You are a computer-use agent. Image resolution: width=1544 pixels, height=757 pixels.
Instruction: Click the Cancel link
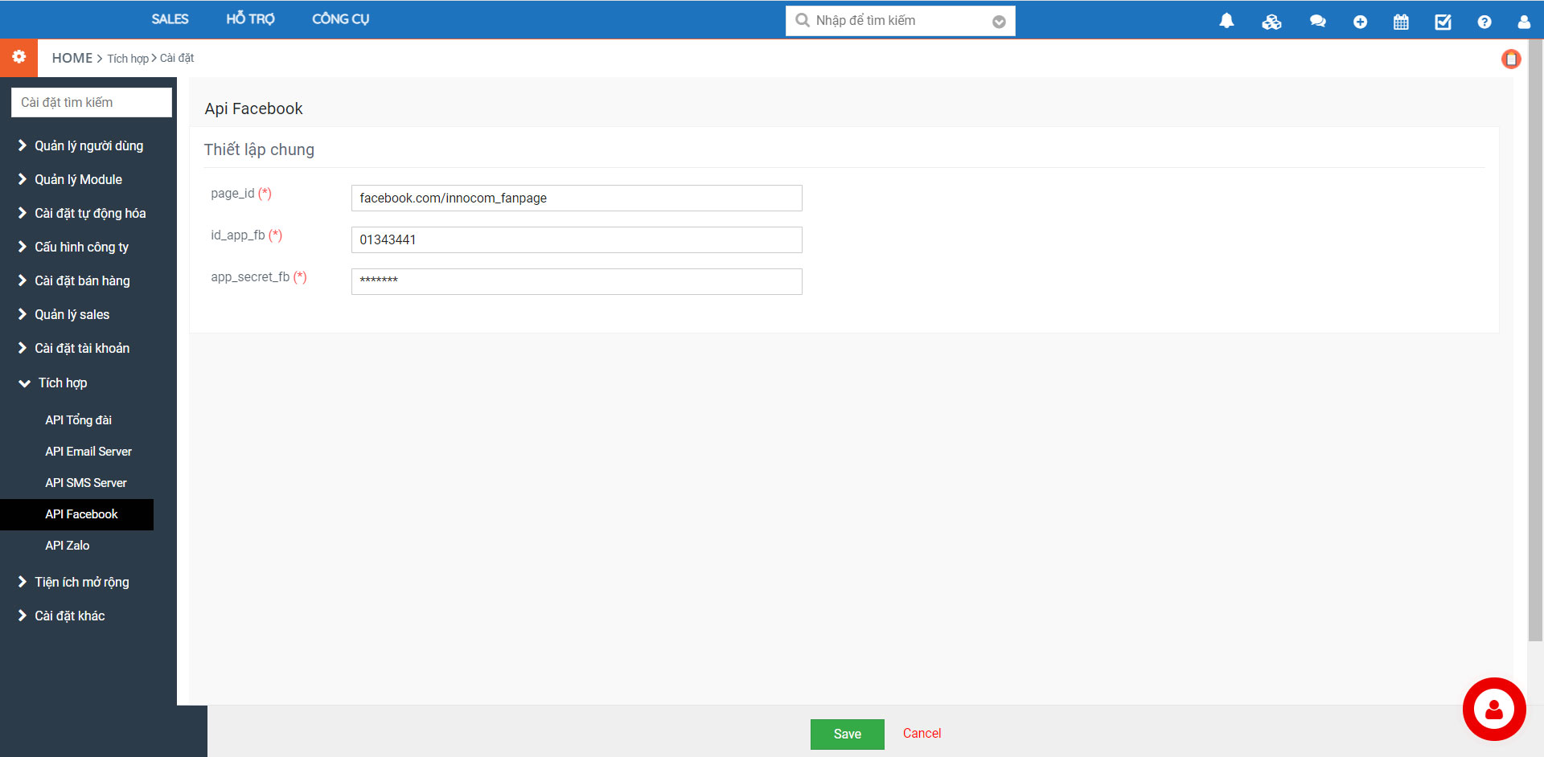tap(922, 733)
